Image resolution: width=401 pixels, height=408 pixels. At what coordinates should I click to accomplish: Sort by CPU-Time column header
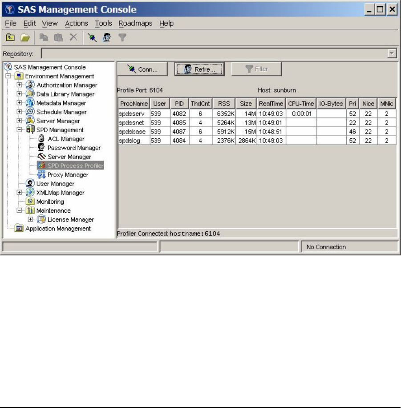click(x=301, y=104)
